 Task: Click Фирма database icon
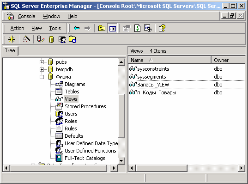point(50,77)
